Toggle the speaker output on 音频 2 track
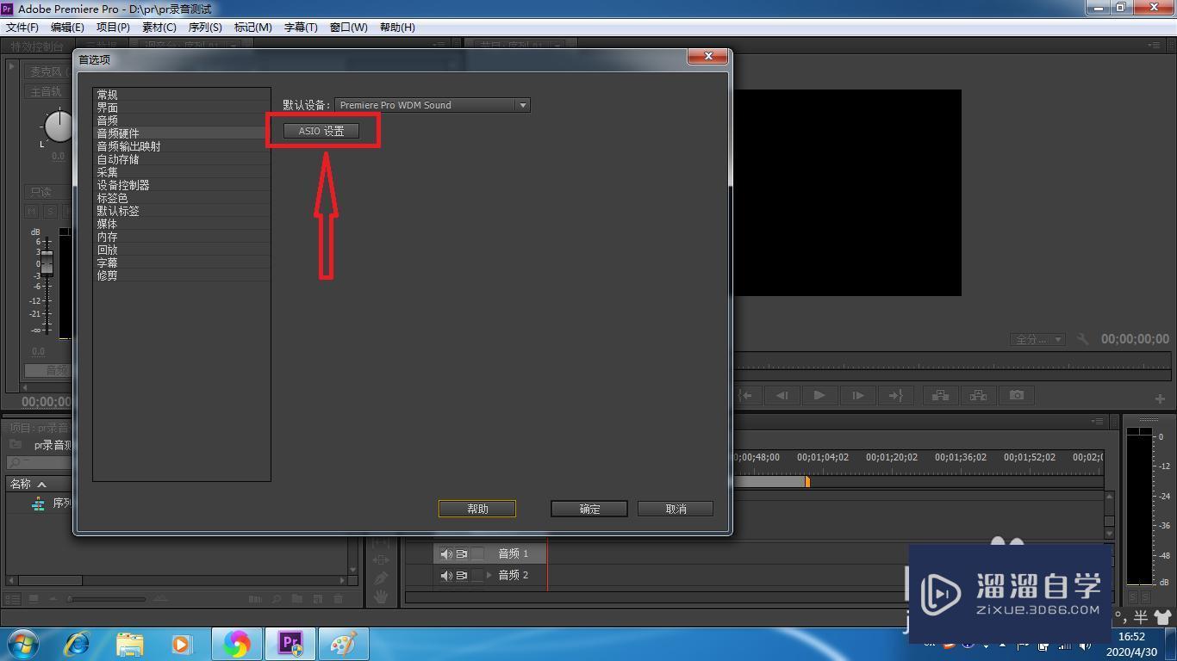This screenshot has height=661, width=1177. coord(445,575)
